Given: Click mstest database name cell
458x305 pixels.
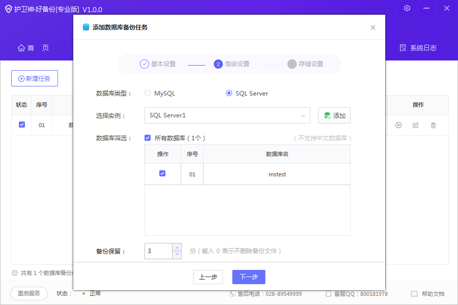Looking at the screenshot, I should tap(277, 174).
